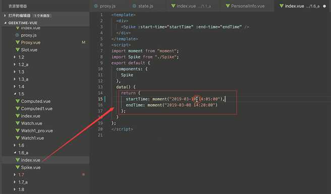The height and width of the screenshot is (194, 331).
Task: Expand folder 1.6
Action: [15, 145]
